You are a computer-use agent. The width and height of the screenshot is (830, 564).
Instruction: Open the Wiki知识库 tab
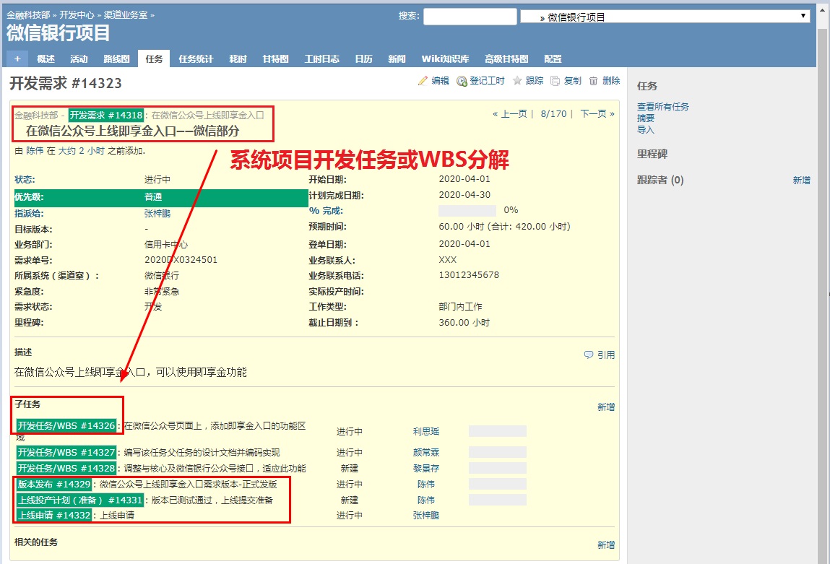pyautogui.click(x=445, y=58)
